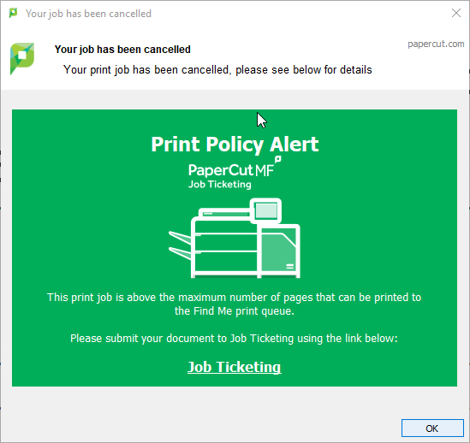Click the PaperCut MF logo text
Screen dimensions: 470x443
231,170
